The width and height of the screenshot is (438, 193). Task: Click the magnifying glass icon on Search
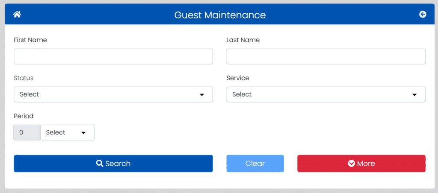[99, 163]
